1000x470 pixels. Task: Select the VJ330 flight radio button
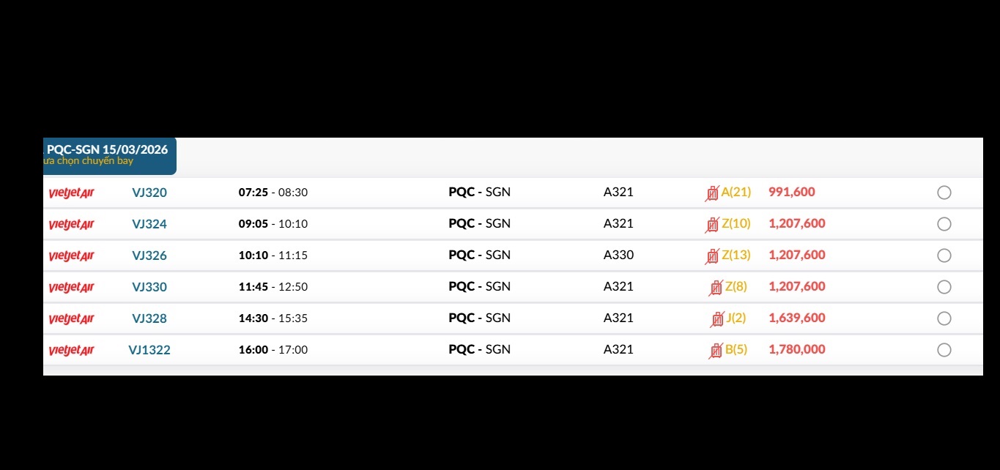(x=944, y=287)
